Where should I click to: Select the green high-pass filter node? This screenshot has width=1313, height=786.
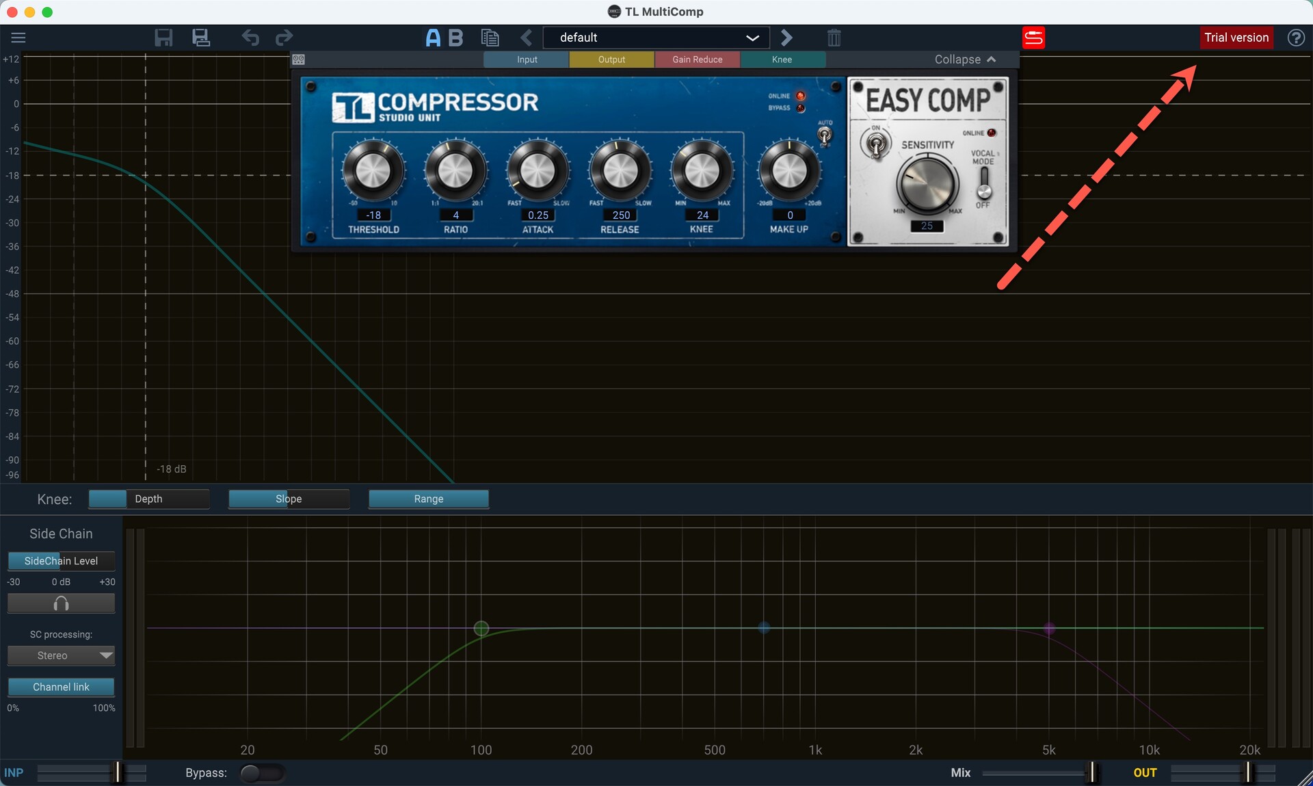pos(481,628)
